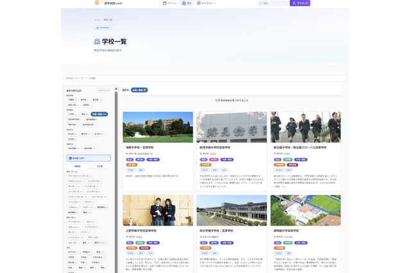Select the アメリカンフットボール club chip
411x273 pixels.
[80, 176]
